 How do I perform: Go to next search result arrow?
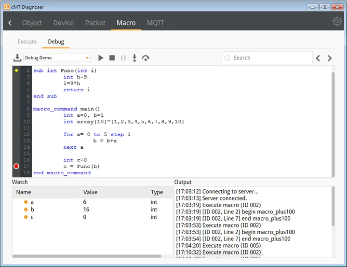click(x=330, y=58)
